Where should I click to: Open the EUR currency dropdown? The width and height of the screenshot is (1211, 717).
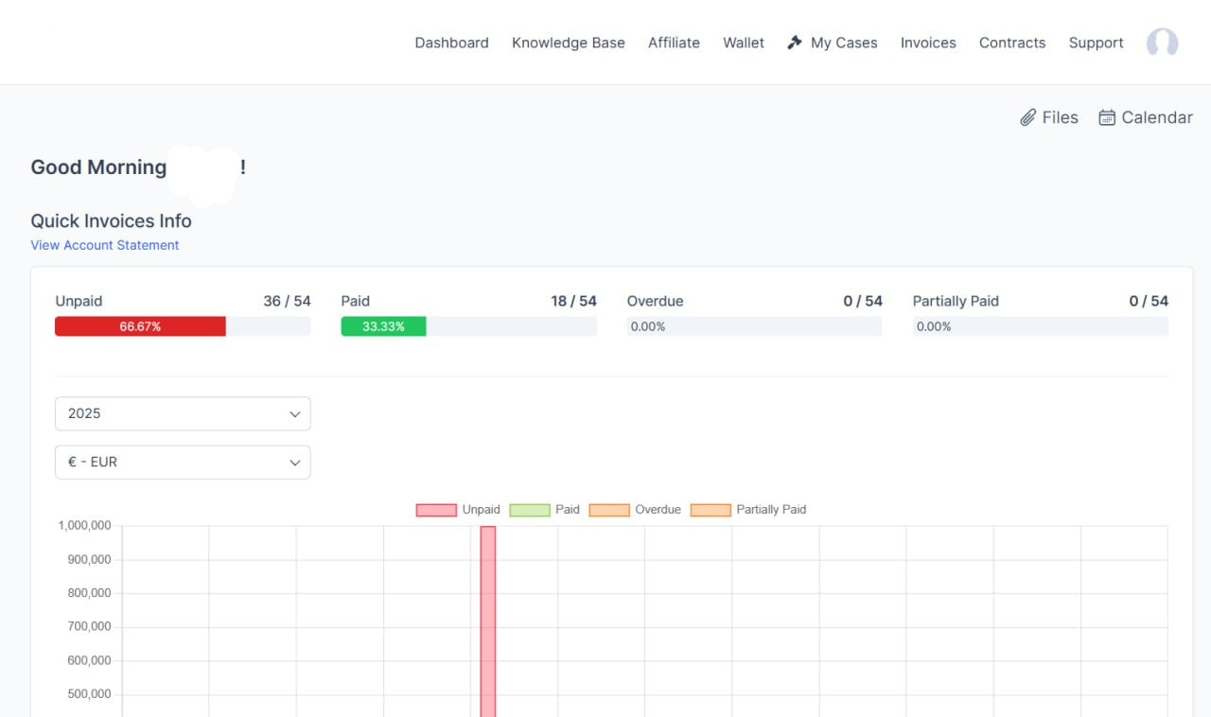[x=183, y=463]
